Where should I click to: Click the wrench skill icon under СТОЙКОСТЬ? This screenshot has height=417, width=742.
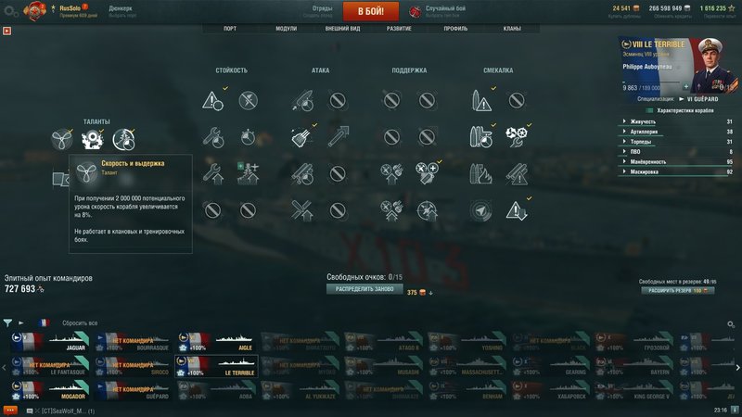212,137
